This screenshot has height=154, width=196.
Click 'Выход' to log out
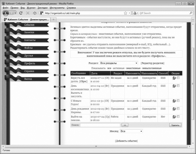[28, 79]
